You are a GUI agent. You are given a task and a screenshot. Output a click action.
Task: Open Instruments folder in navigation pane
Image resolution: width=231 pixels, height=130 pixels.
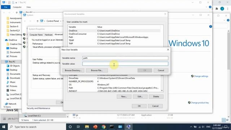click(15, 22)
